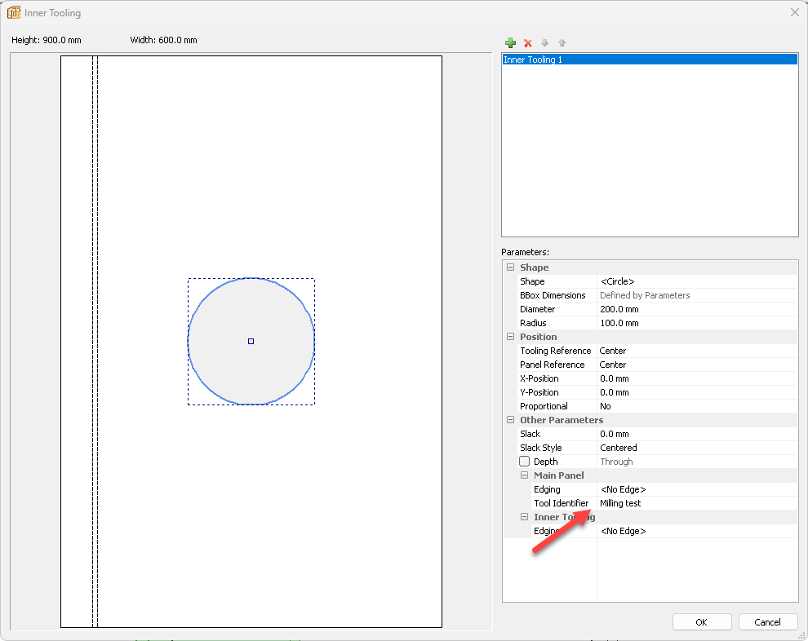
Task: Click the move up arrow icon
Action: 562,42
